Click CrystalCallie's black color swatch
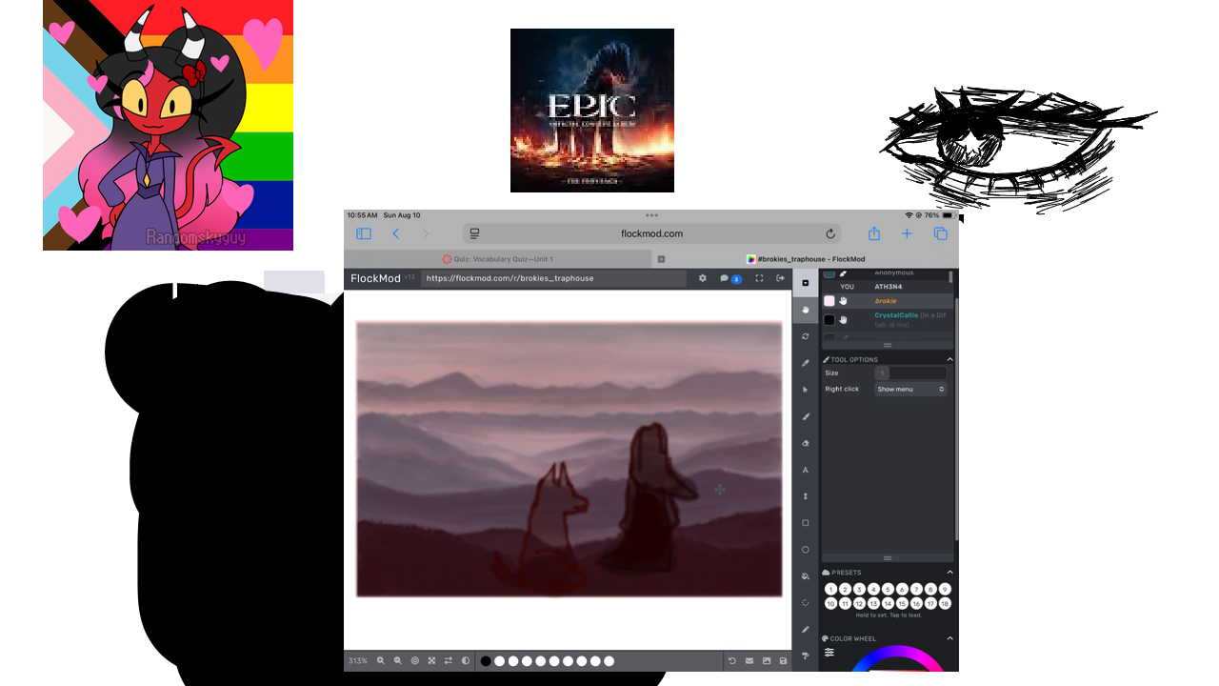Screen dimensions: 1219x686 click(829, 319)
